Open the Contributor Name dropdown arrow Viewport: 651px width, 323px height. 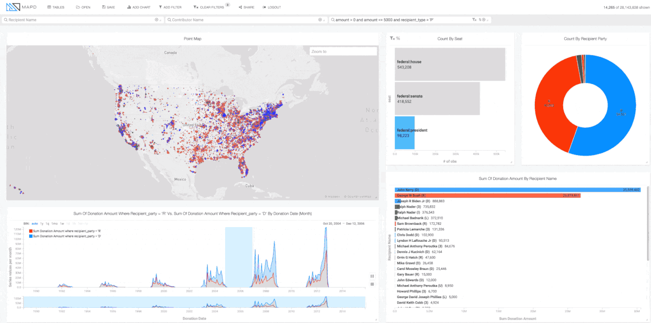(x=324, y=20)
